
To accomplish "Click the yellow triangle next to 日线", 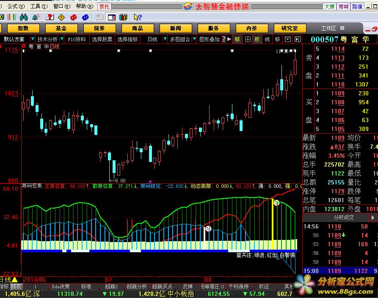I will pyautogui.click(x=14, y=280).
